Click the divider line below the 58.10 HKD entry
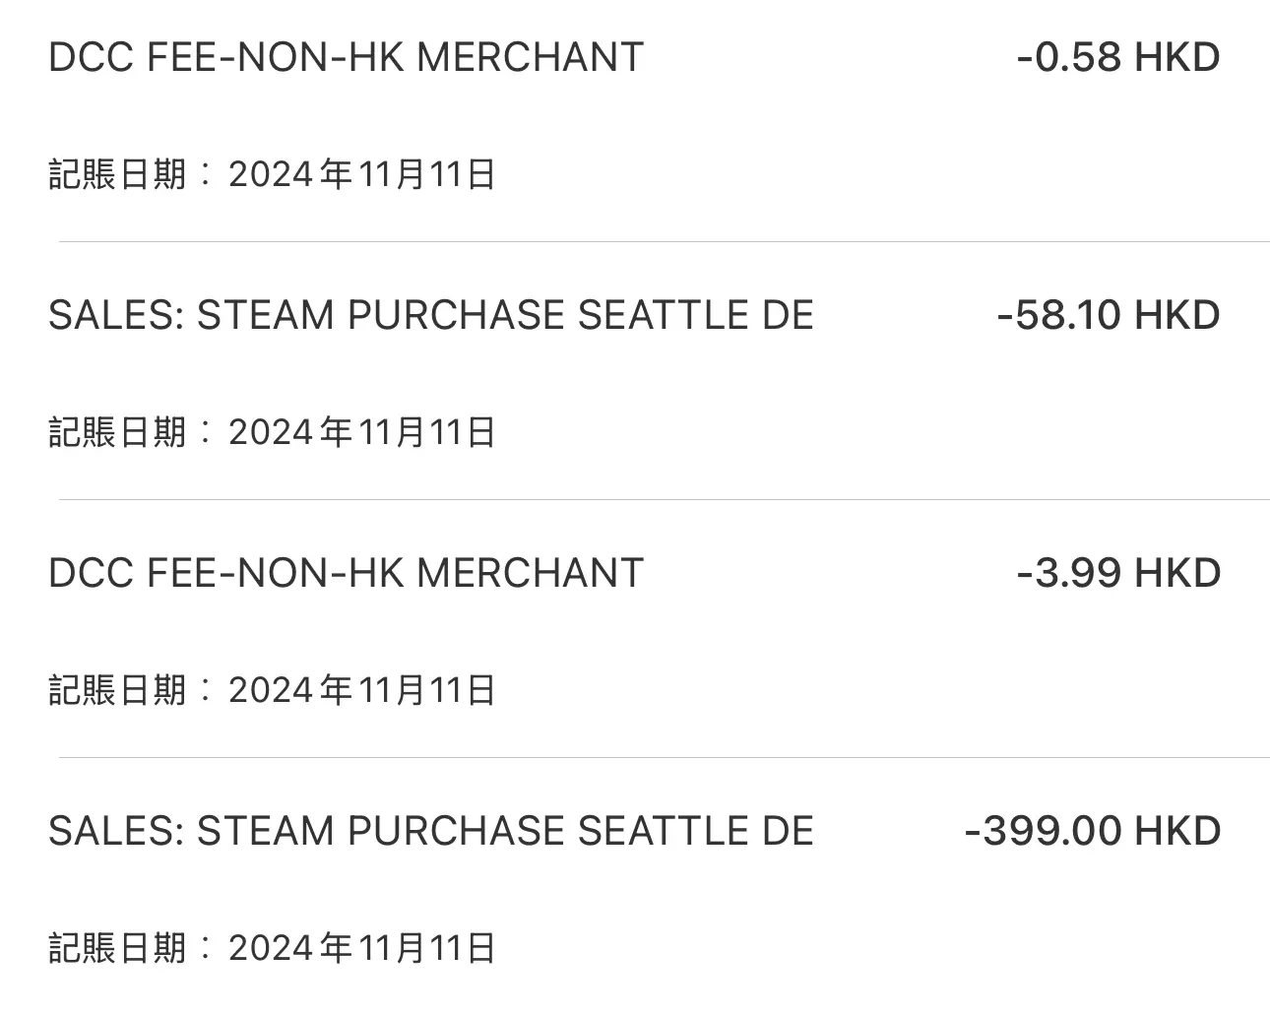Screen dimensions: 1270x1015 click(x=665, y=499)
